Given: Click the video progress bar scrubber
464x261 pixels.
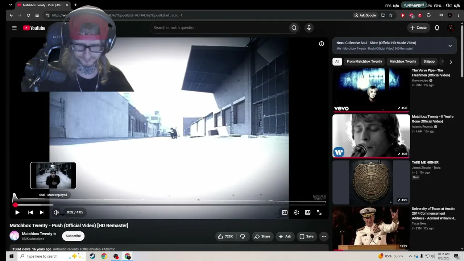Looking at the screenshot, I should [15, 205].
